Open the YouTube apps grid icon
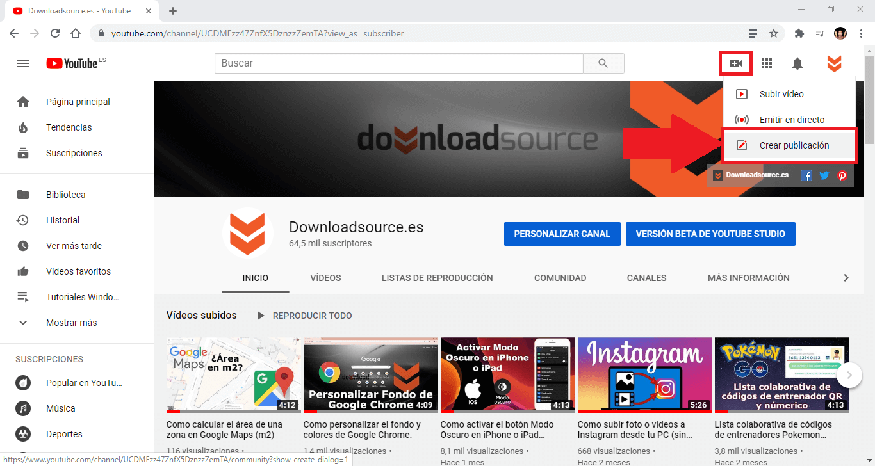Image resolution: width=875 pixels, height=466 pixels. tap(767, 63)
